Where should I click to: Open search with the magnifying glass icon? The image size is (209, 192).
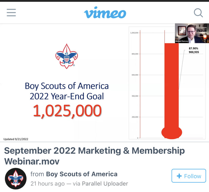click(198, 13)
